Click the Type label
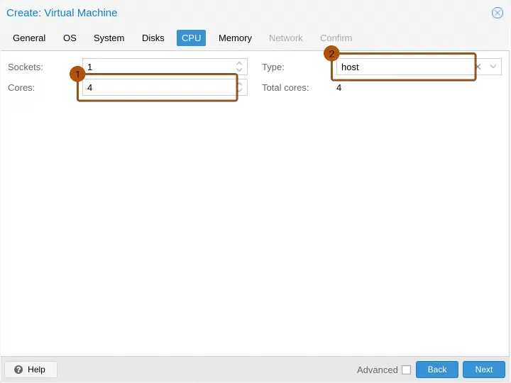511x383 pixels. [273, 67]
